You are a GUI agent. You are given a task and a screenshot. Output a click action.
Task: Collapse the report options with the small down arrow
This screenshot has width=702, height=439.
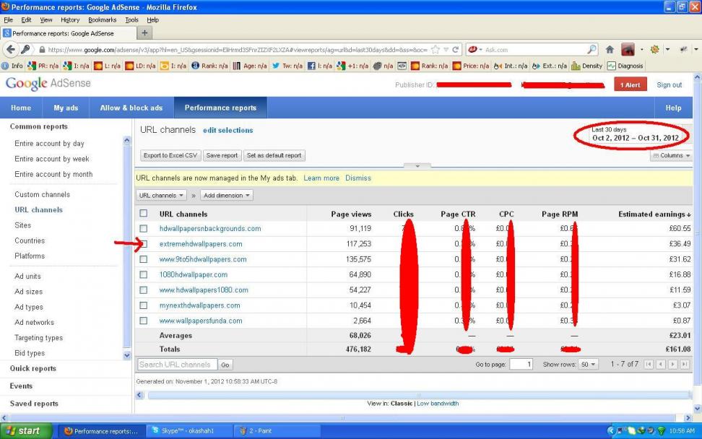[x=417, y=166]
